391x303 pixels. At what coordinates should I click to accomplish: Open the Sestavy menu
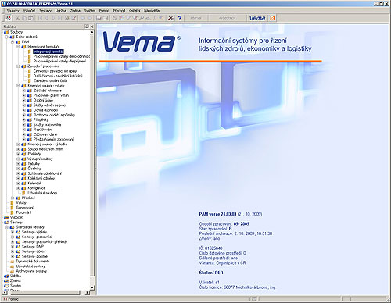45,11
